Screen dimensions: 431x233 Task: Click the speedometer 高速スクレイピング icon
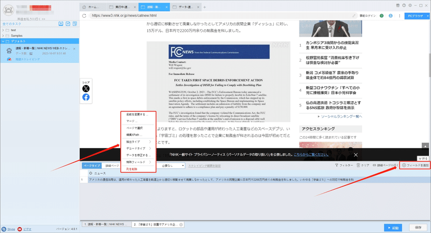click(9, 59)
